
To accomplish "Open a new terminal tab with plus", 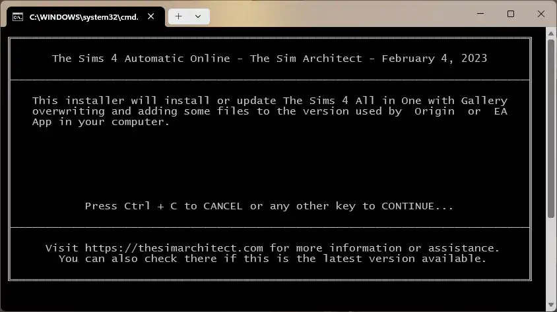I will tap(179, 16).
